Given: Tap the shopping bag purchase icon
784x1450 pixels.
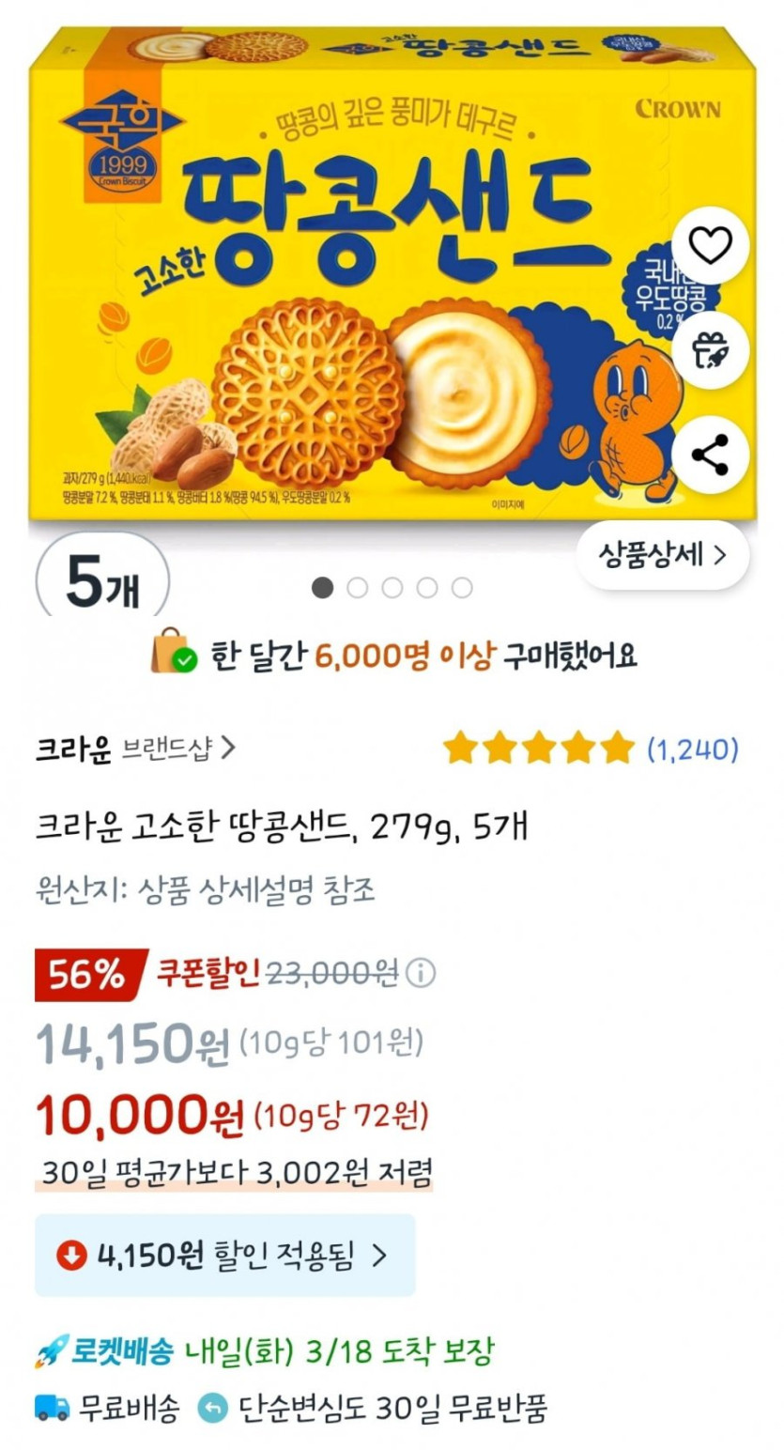Looking at the screenshot, I should (174, 655).
